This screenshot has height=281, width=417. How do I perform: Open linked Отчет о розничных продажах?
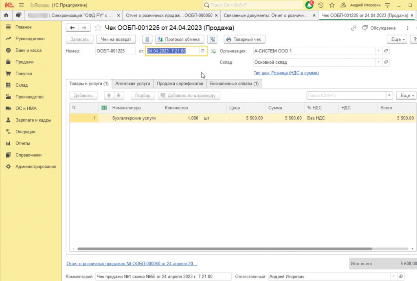[x=132, y=264]
